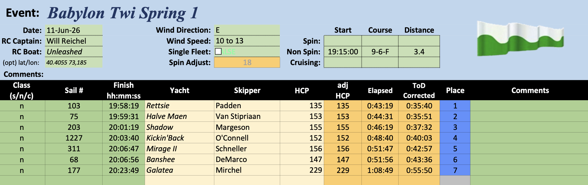Select the empty Cruising course cell

[x=380, y=62]
